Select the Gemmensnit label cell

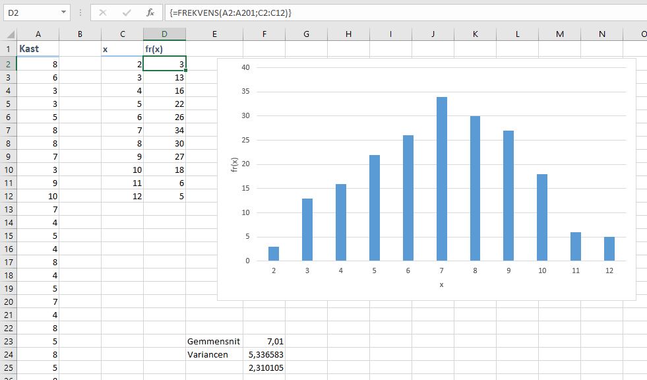click(x=214, y=341)
